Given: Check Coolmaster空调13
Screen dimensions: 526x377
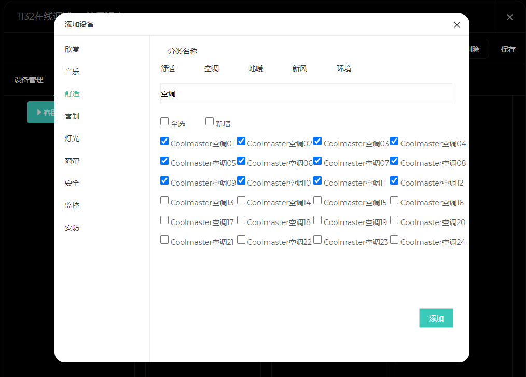Looking at the screenshot, I should [x=164, y=200].
